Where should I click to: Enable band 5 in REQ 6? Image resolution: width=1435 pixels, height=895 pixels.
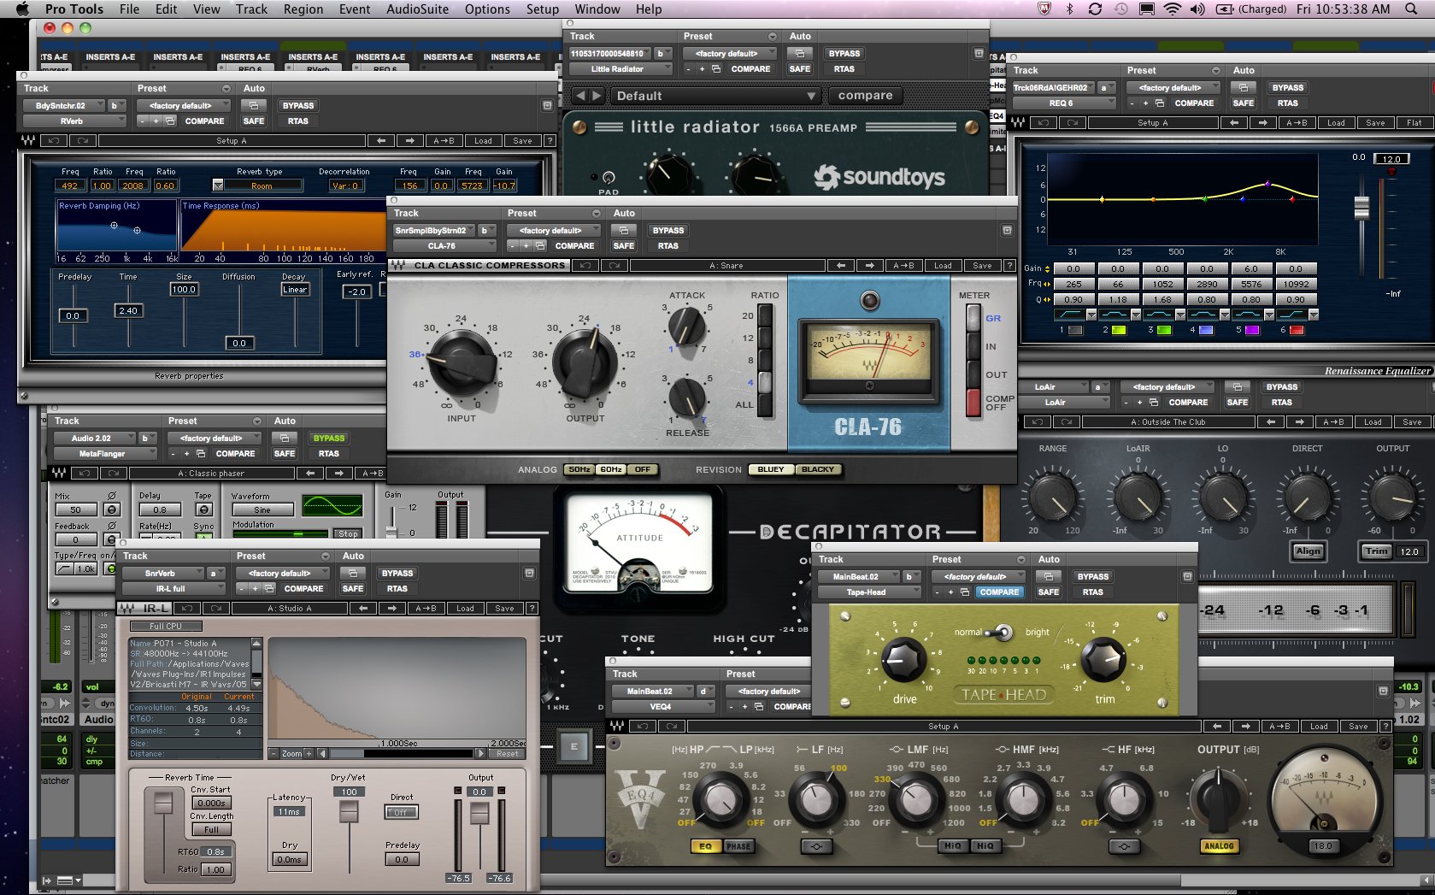[1251, 329]
